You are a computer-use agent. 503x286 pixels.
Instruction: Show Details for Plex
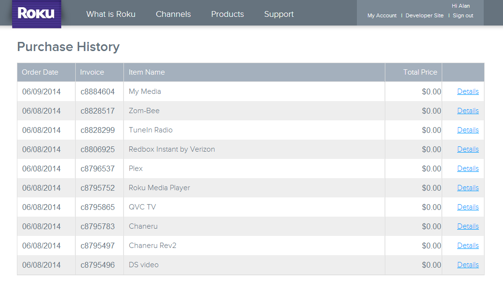coord(468,169)
